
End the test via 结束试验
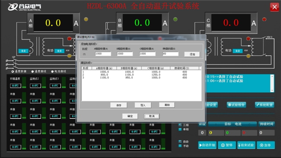pyautogui.click(x=246, y=145)
